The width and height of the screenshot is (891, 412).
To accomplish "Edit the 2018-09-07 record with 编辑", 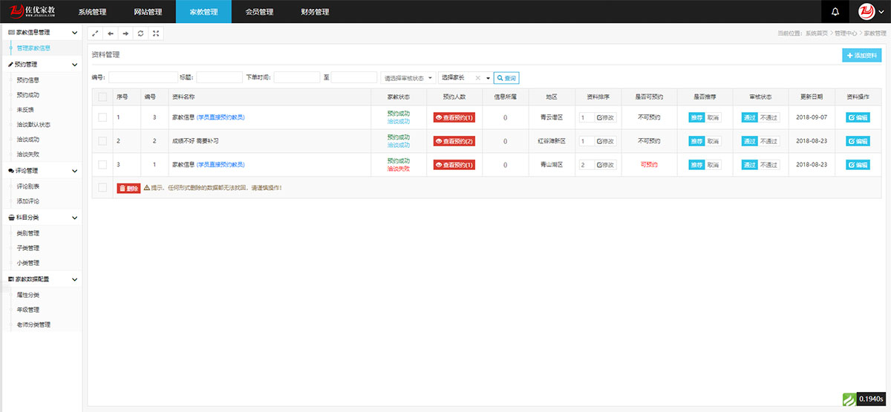I will point(858,117).
